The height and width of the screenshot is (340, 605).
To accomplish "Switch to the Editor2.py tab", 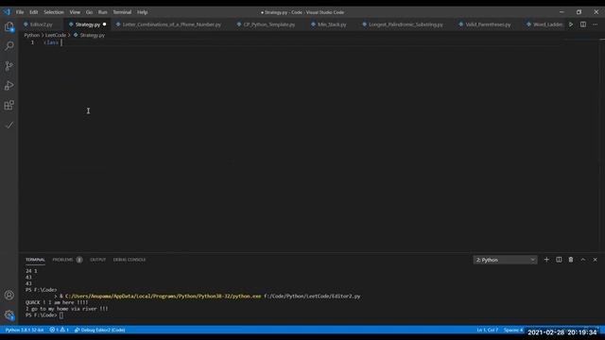I will [x=42, y=25].
